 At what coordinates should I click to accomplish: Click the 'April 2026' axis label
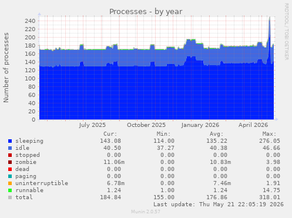click(253, 125)
